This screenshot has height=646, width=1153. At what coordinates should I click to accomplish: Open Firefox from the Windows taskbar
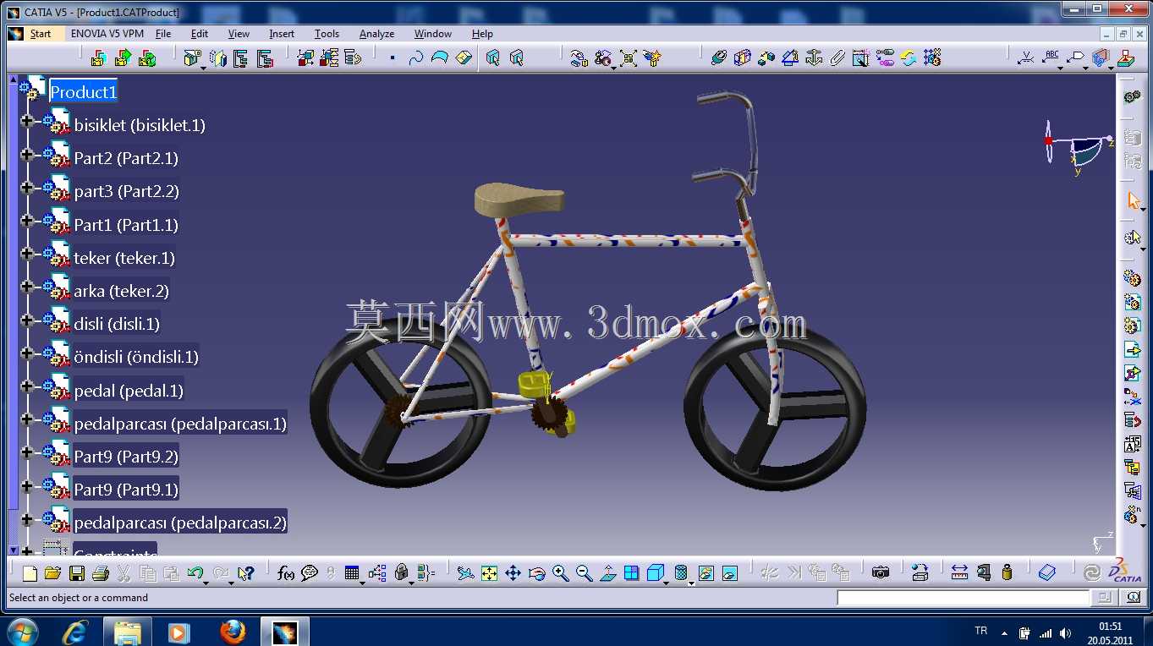point(232,632)
